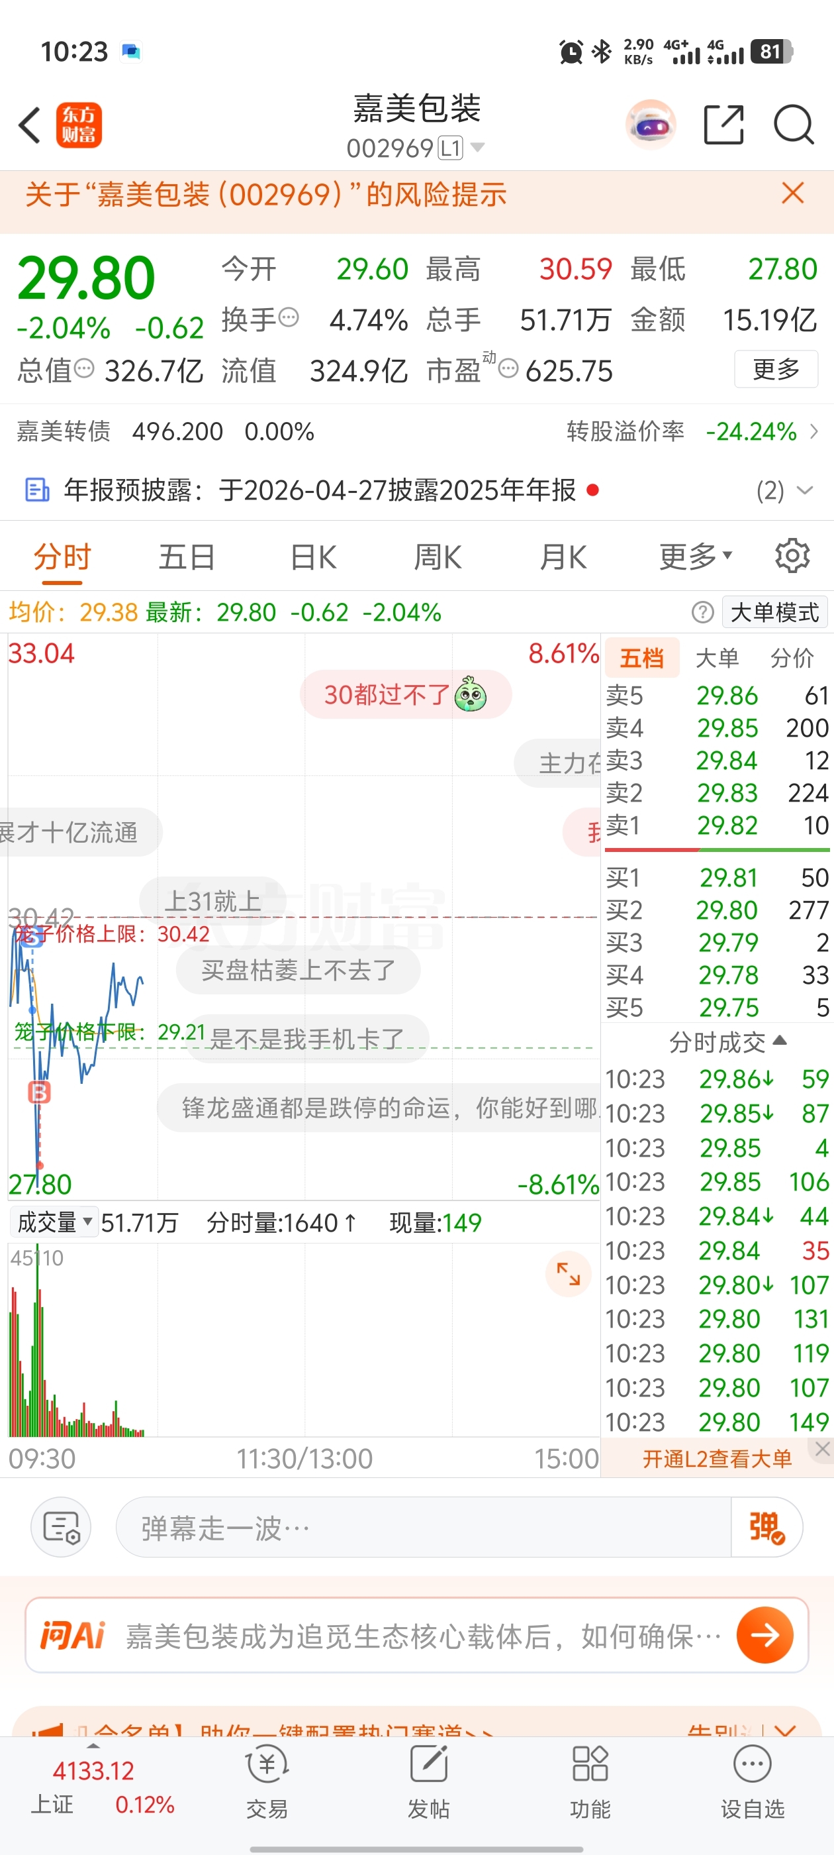The image size is (834, 1855).
Task: Submit AI question with orange arrow
Action: (x=764, y=1634)
